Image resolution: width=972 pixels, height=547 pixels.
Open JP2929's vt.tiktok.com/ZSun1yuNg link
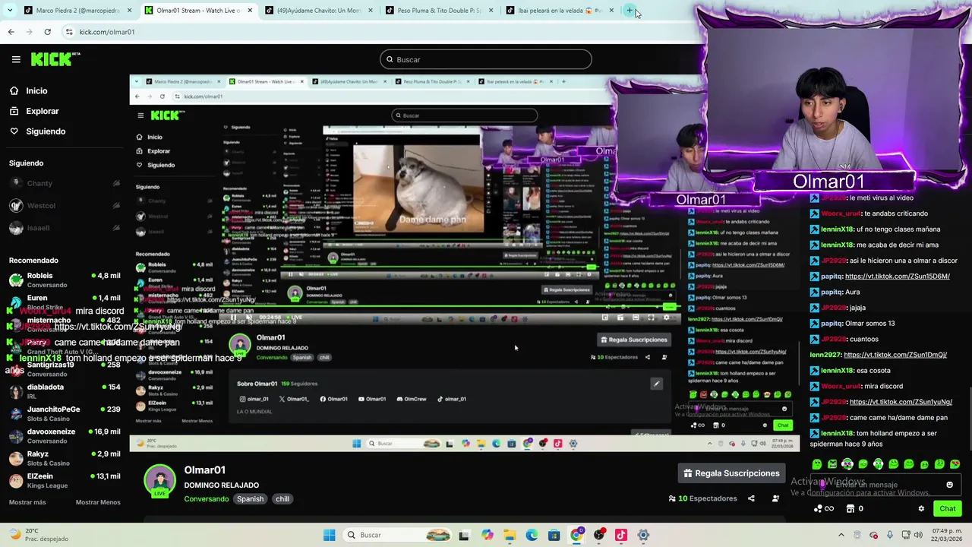[901, 402]
